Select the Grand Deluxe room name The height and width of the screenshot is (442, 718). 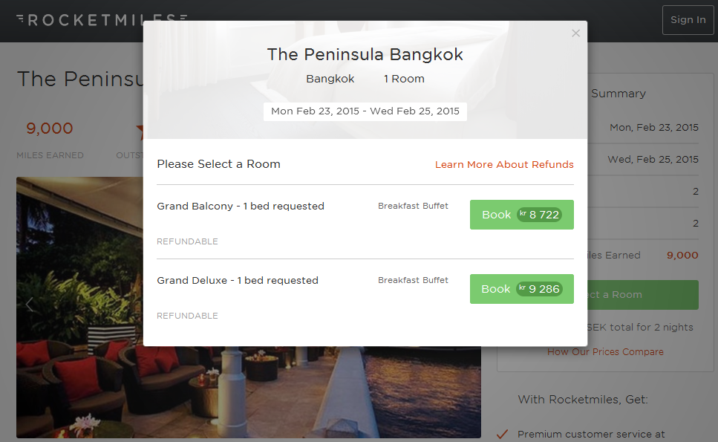[238, 280]
